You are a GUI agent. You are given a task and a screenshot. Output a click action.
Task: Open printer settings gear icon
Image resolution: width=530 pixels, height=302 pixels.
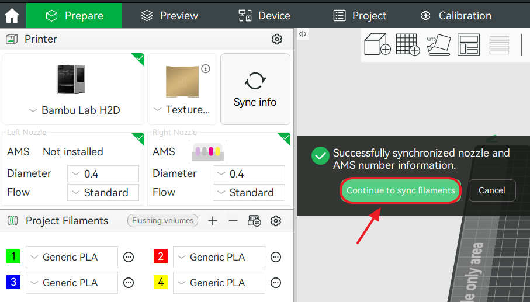277,39
